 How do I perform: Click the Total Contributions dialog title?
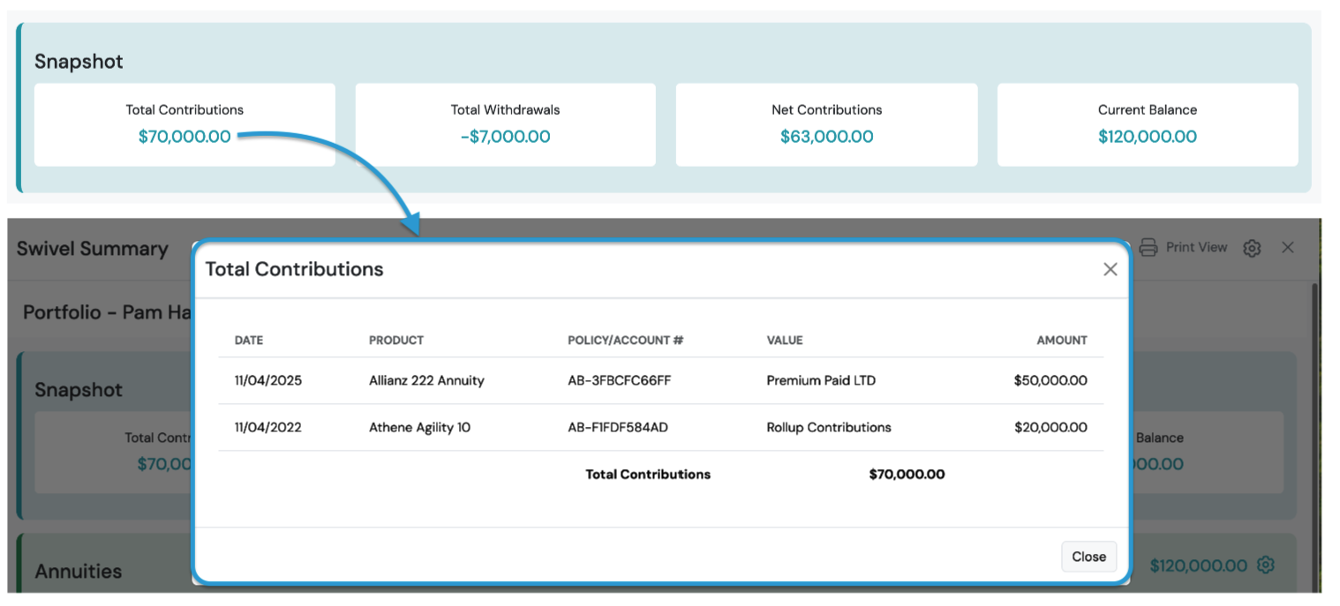[295, 270]
